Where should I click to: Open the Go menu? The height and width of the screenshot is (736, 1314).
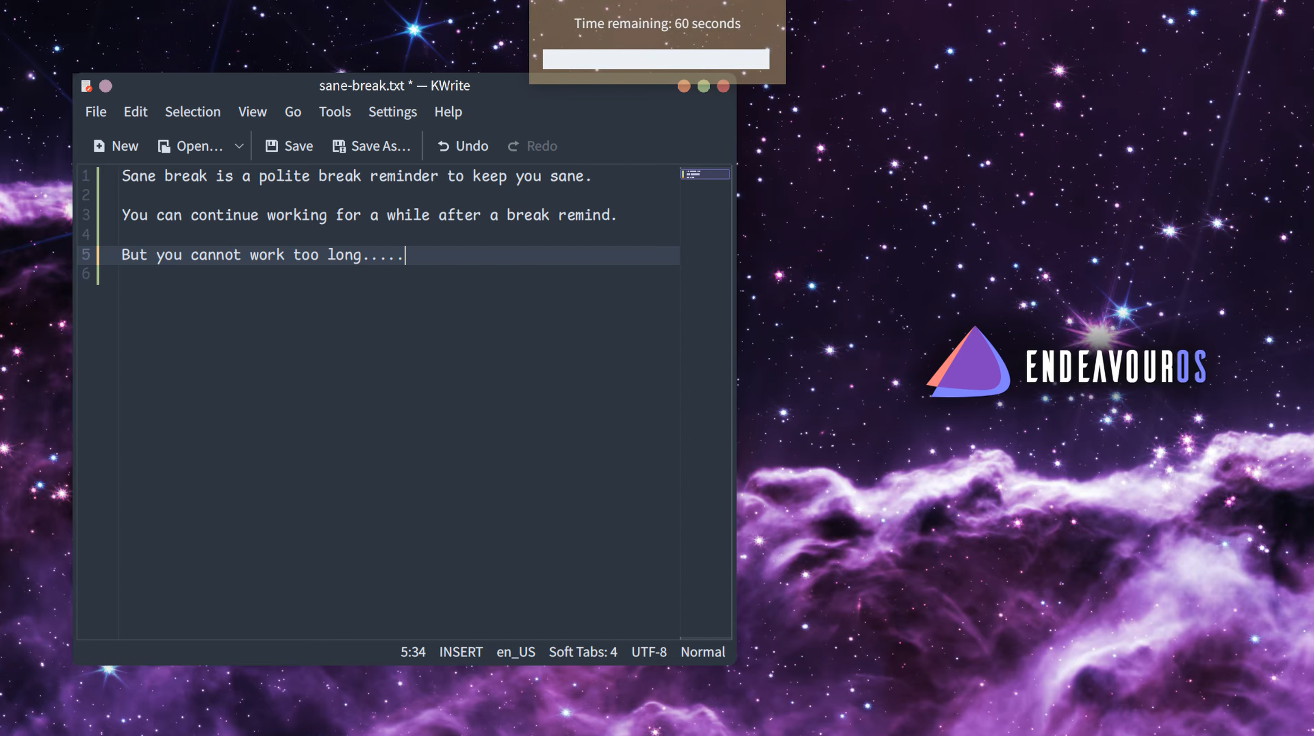point(293,112)
